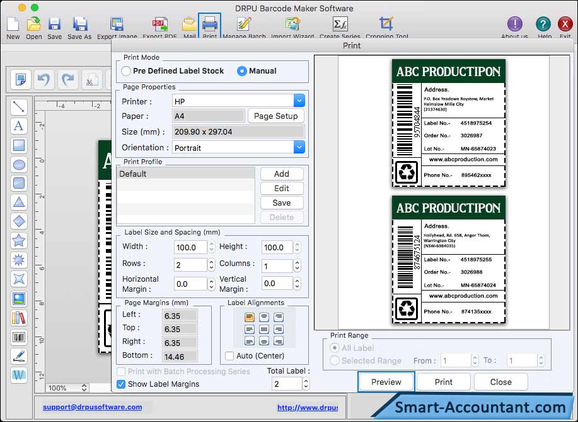Click the redo arrow icon
The width and height of the screenshot is (578, 422).
point(68,79)
